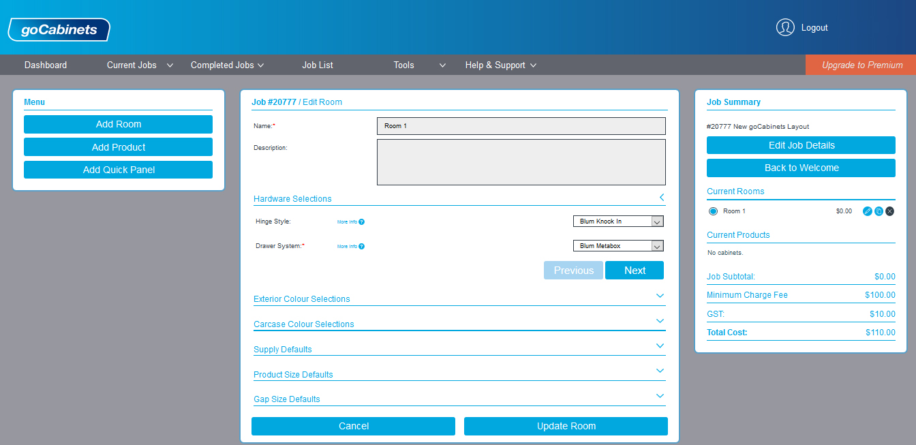The image size is (916, 445).
Task: Expand the Gap Size Defaults section
Action: coord(660,396)
